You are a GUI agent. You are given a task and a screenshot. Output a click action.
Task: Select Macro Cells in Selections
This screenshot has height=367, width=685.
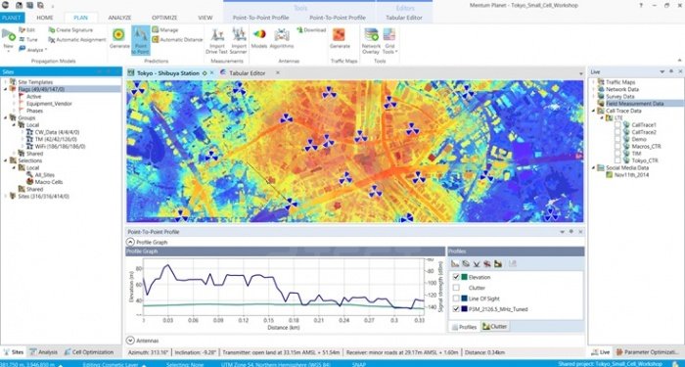tap(49, 182)
